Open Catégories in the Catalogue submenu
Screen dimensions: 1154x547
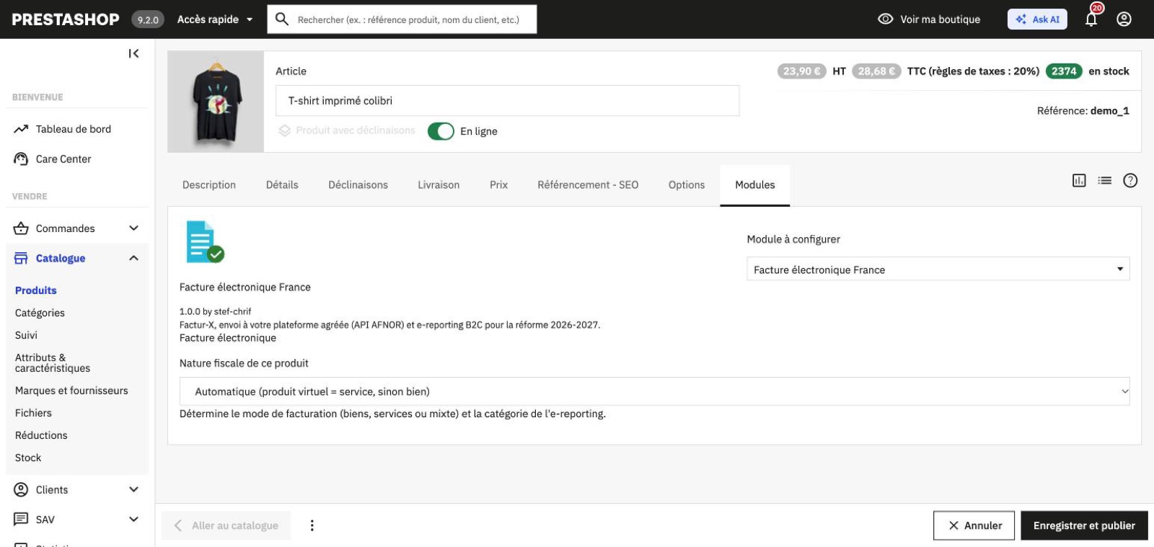coord(40,313)
